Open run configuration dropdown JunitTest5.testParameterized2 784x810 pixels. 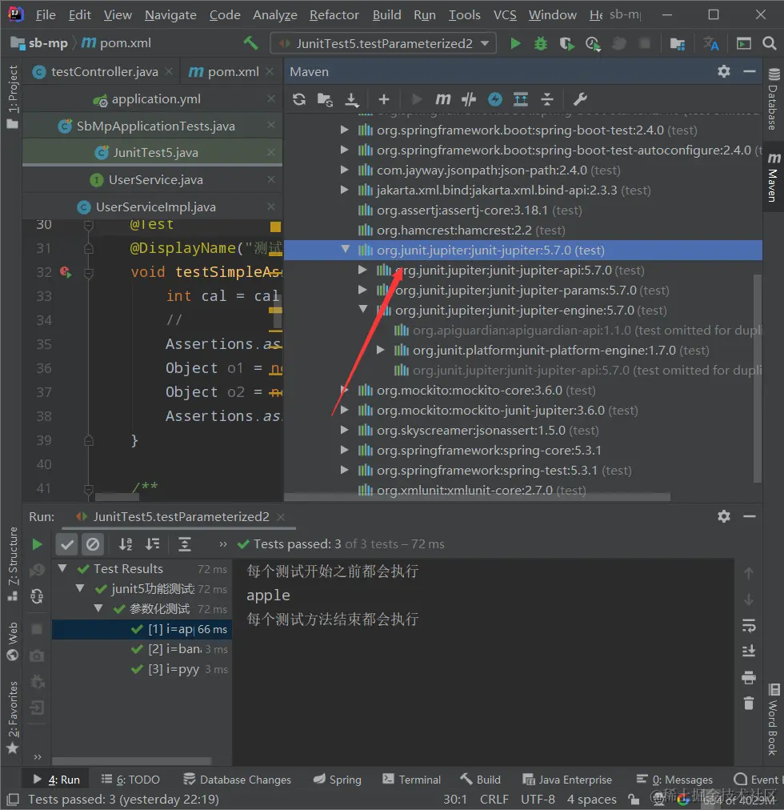[x=383, y=43]
